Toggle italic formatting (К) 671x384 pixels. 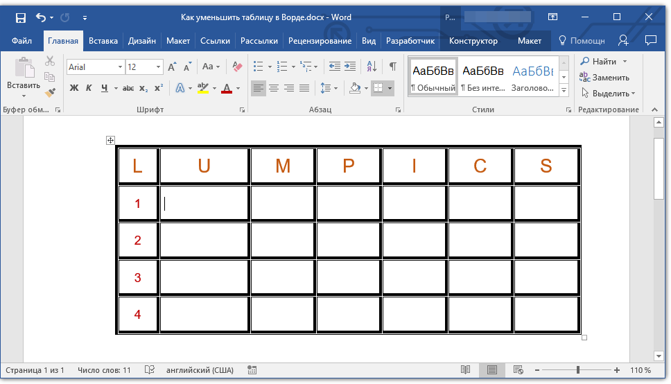pos(89,89)
